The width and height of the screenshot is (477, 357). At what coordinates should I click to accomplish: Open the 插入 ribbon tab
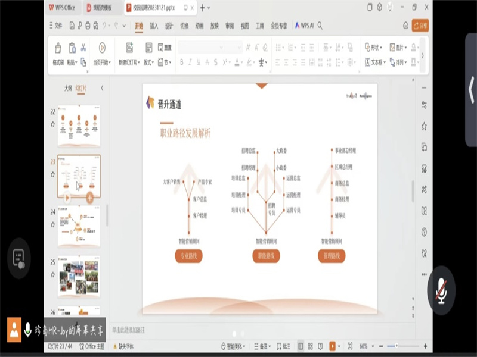click(x=154, y=26)
